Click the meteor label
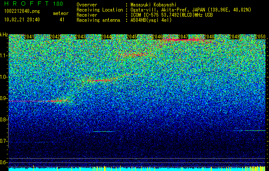The height and width of the screenshot is (171, 269). [61, 13]
